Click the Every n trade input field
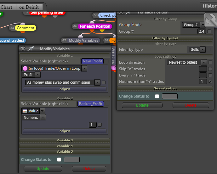Viewport: 217px width, 174px height. [203, 75]
